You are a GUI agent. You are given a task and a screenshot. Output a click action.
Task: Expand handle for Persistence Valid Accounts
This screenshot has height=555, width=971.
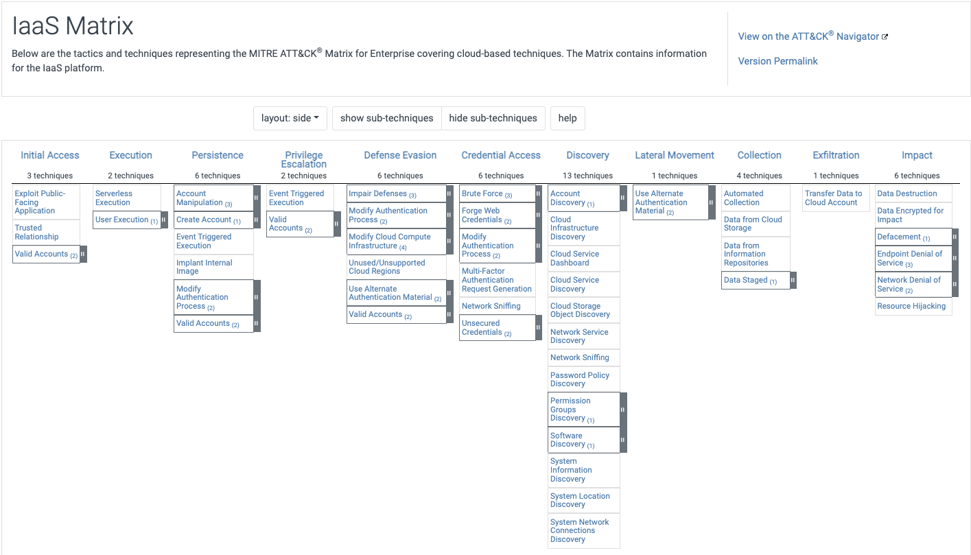point(257,323)
